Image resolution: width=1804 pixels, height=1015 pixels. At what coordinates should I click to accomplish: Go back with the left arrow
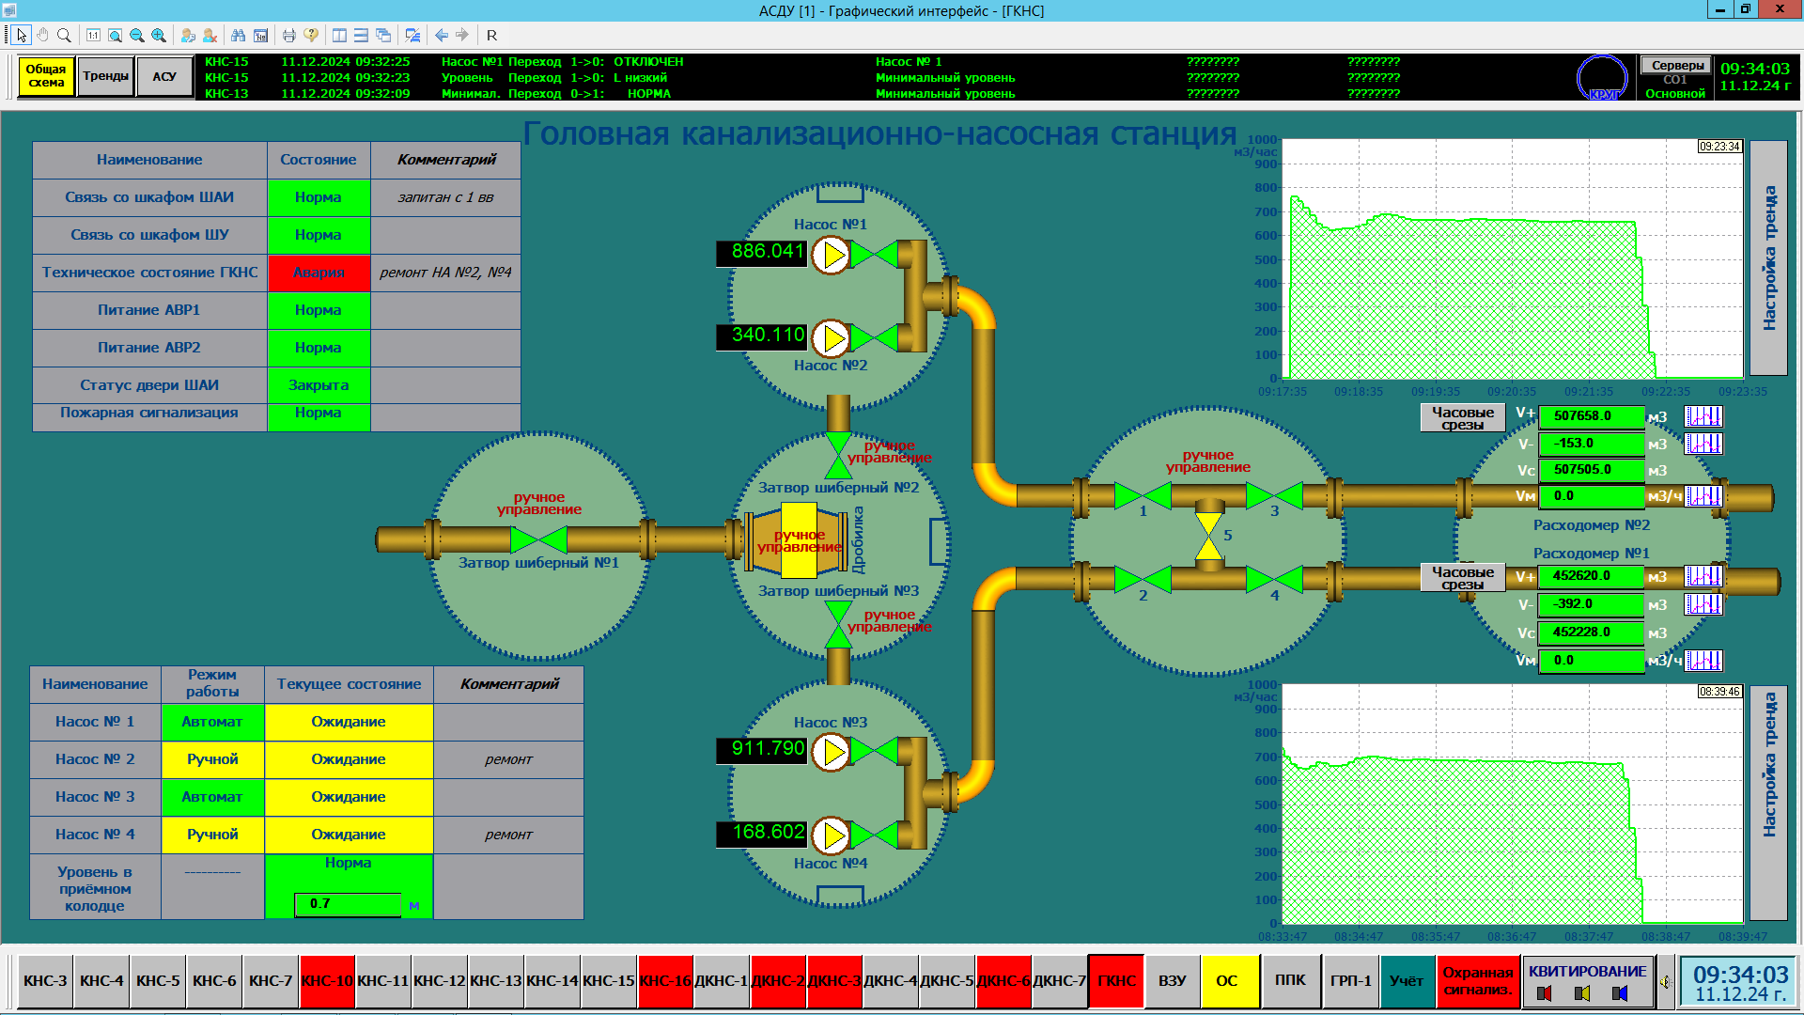(x=441, y=35)
